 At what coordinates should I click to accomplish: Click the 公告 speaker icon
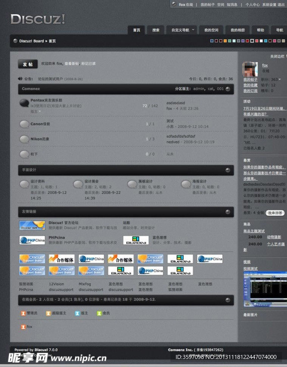tap(20, 79)
